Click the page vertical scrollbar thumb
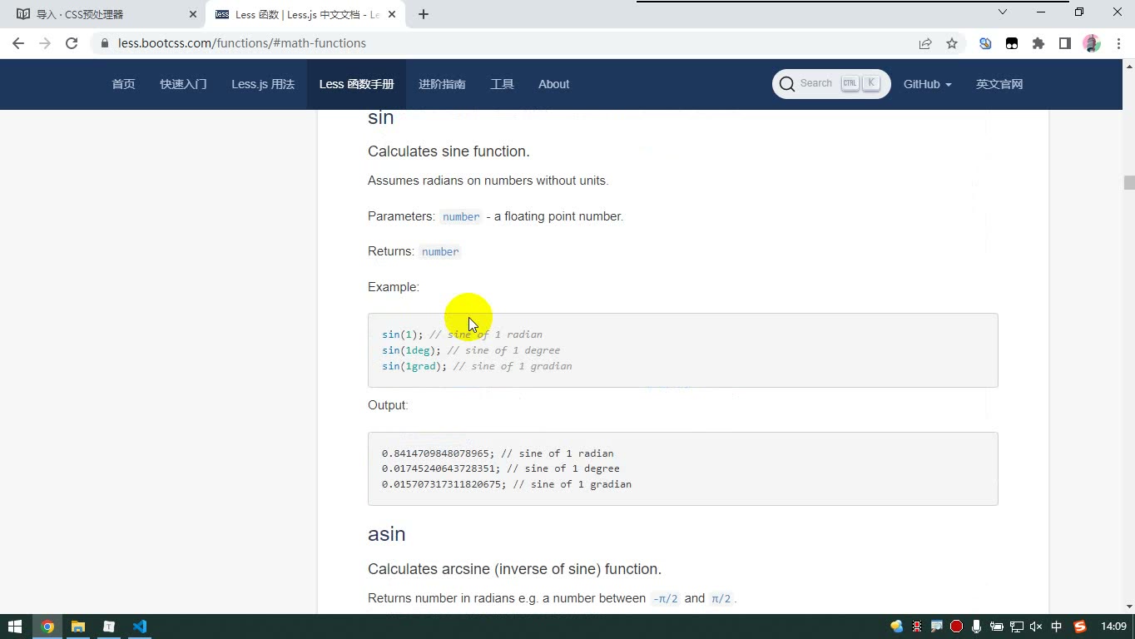Screen dimensions: 1135x639 [x=1129, y=183]
